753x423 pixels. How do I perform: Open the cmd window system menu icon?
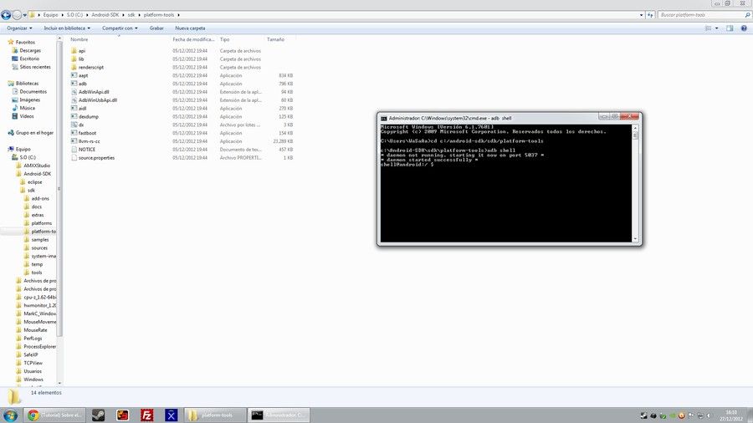click(x=384, y=118)
